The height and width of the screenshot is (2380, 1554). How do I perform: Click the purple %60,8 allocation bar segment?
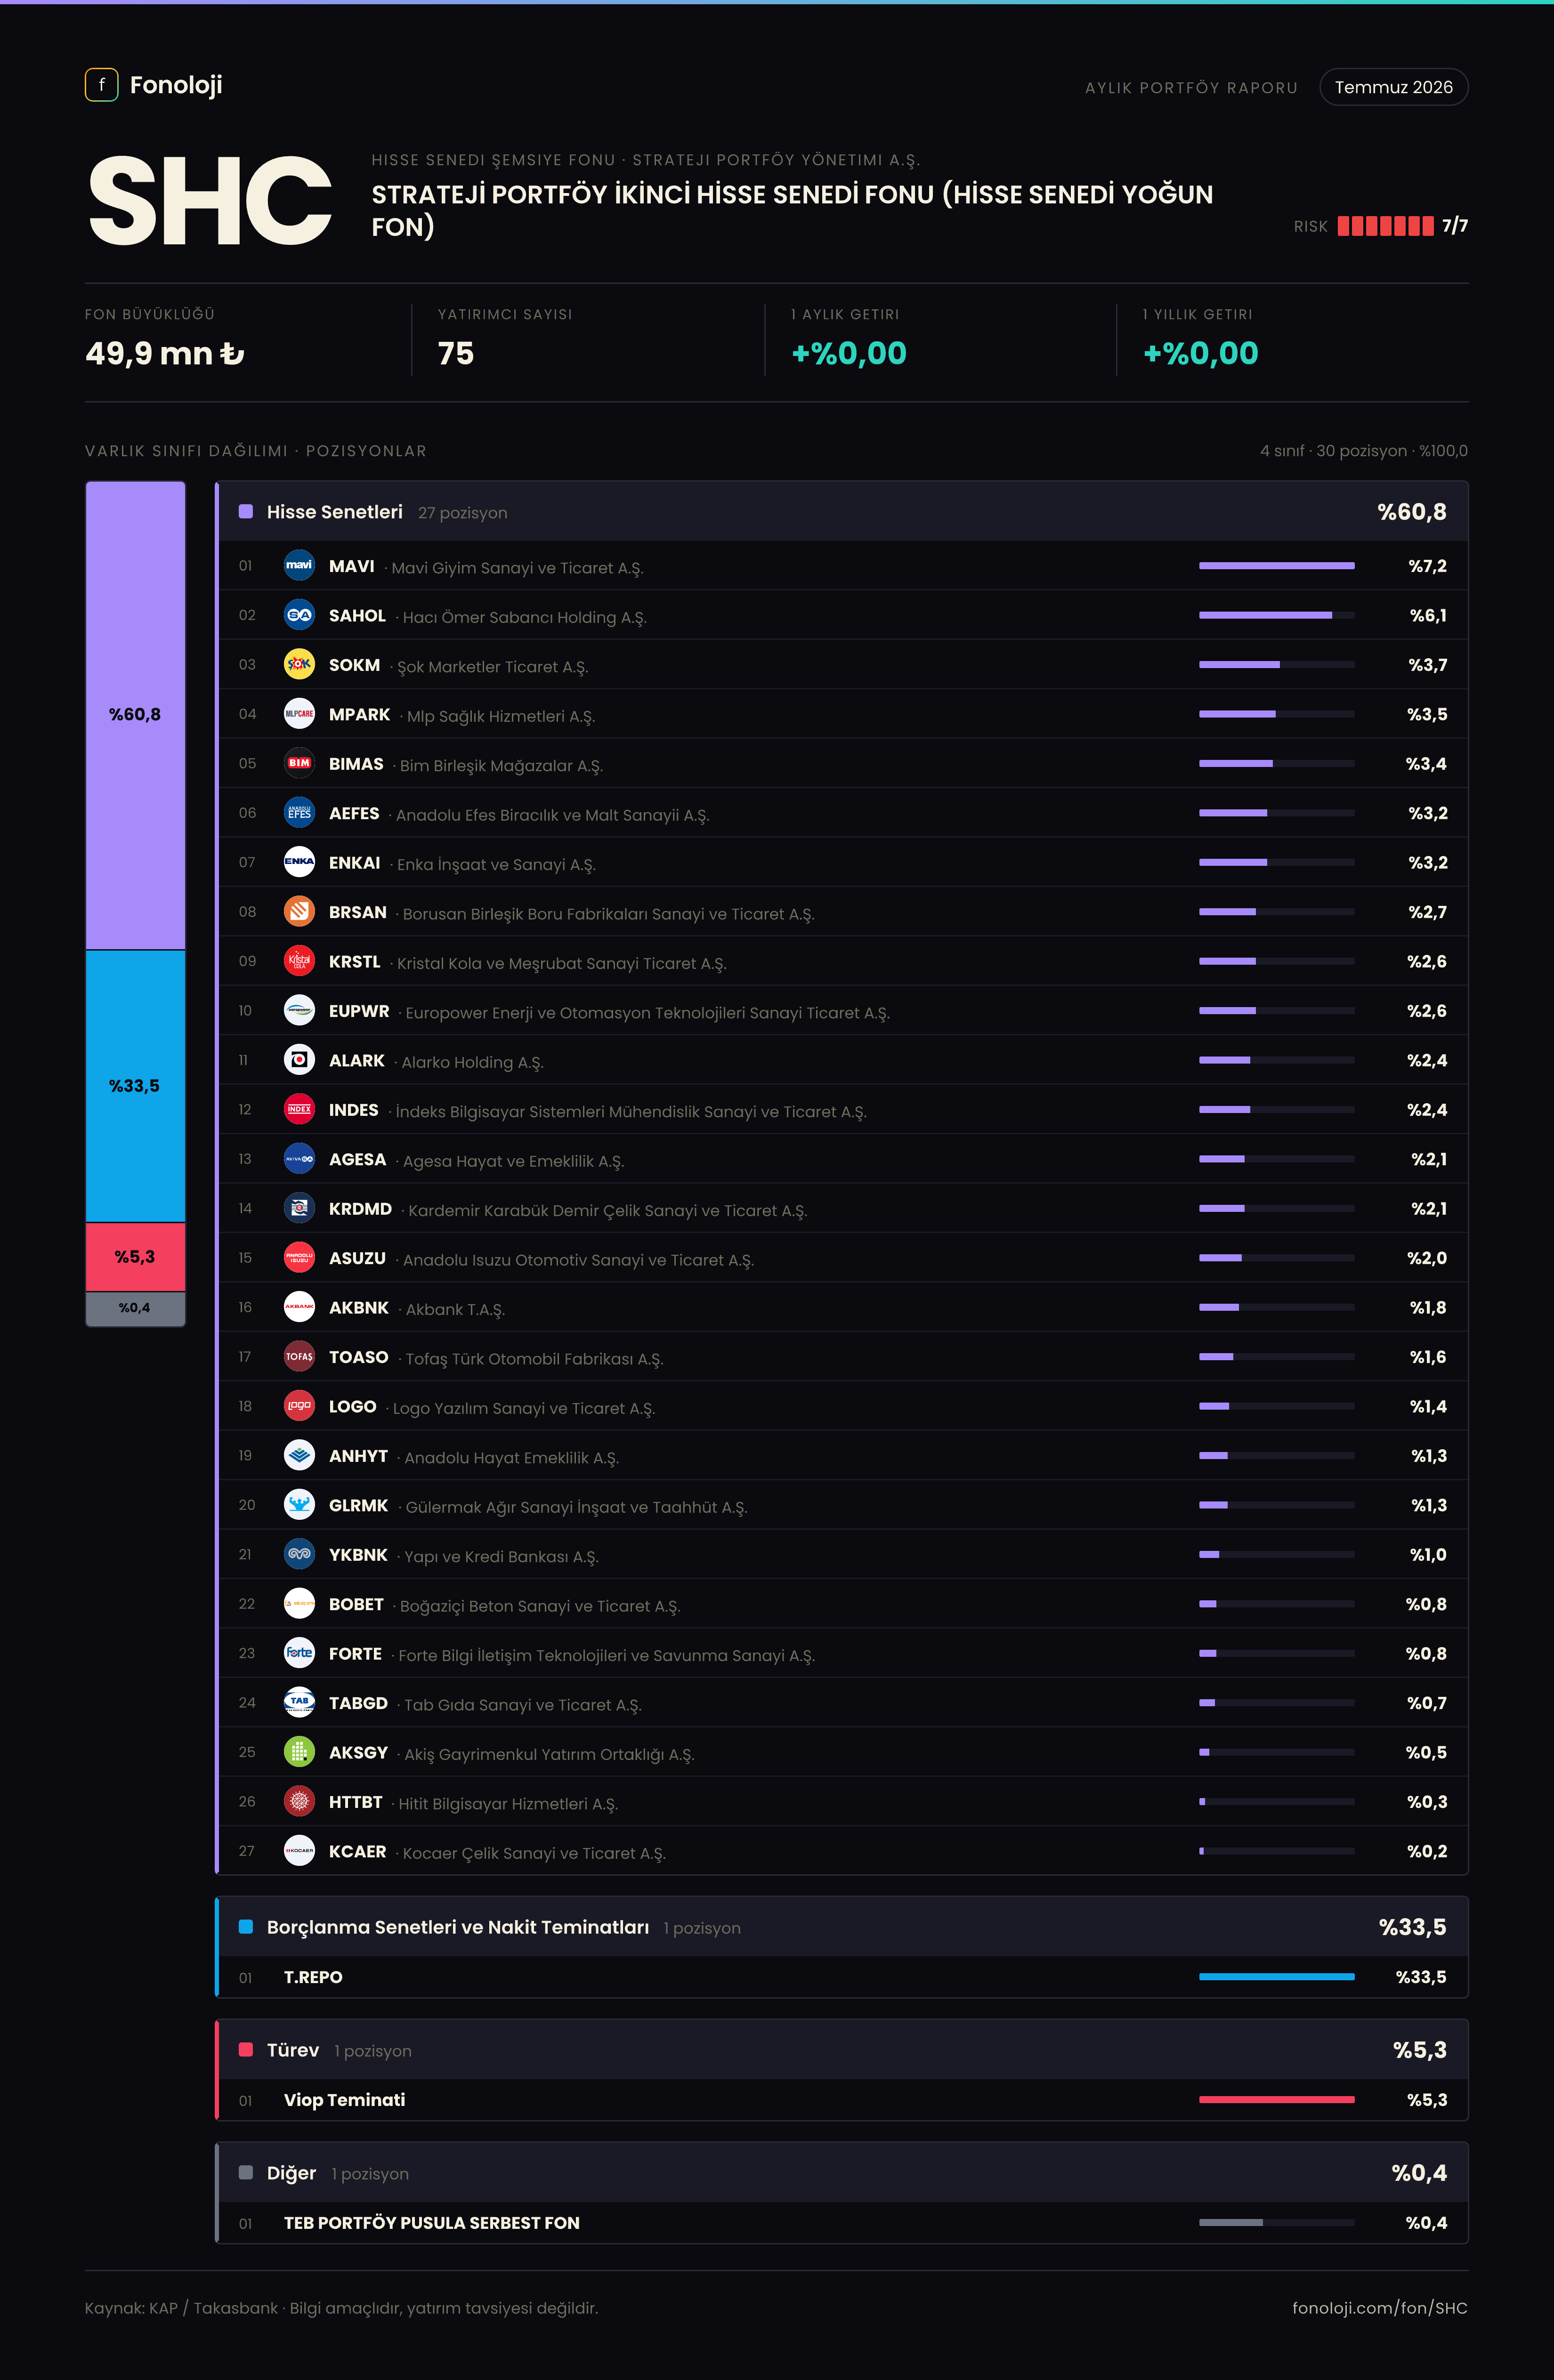click(x=135, y=716)
